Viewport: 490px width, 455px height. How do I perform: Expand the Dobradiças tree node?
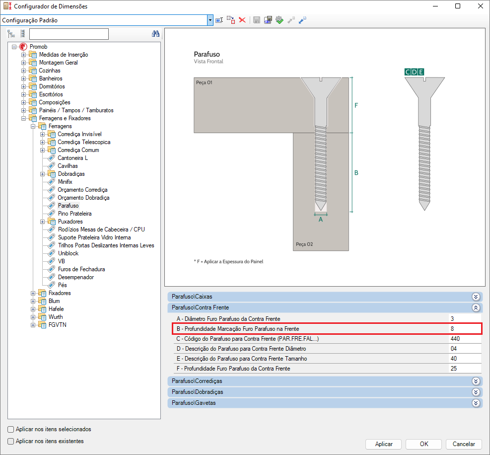click(x=43, y=174)
